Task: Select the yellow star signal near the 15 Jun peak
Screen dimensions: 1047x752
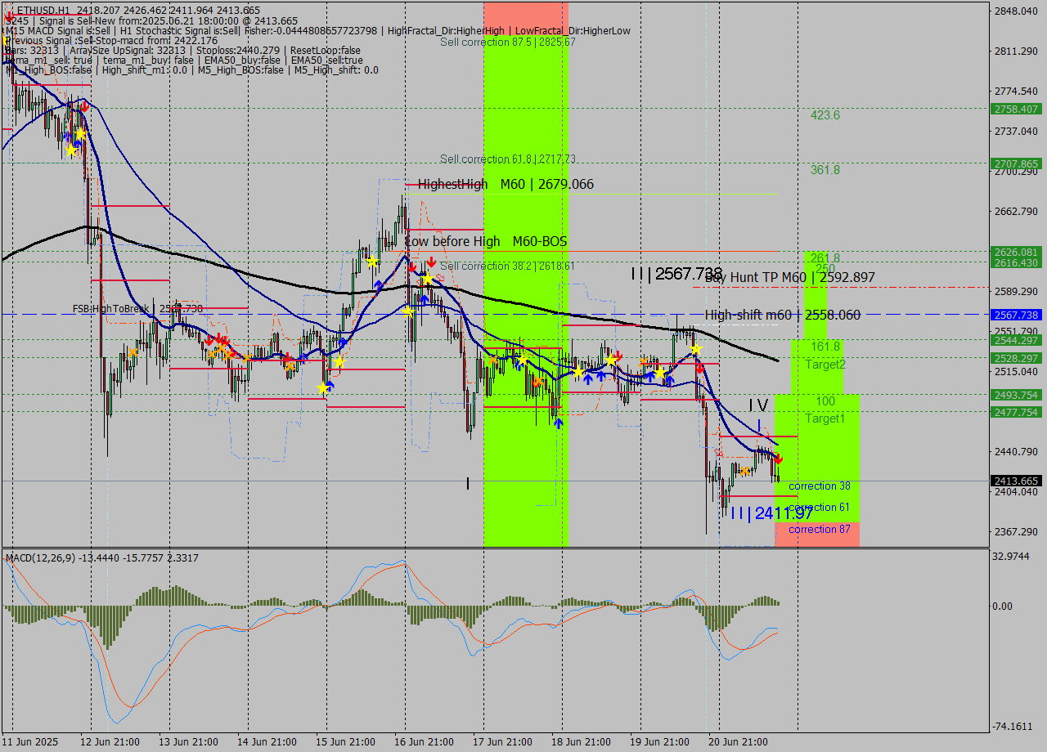Action: [371, 261]
